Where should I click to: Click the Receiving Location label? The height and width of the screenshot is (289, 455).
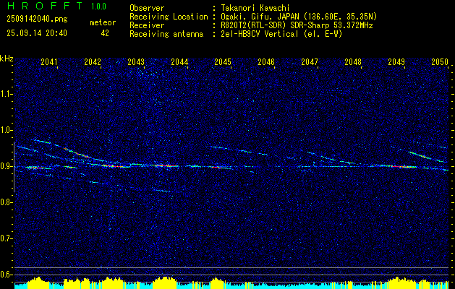[169, 17]
